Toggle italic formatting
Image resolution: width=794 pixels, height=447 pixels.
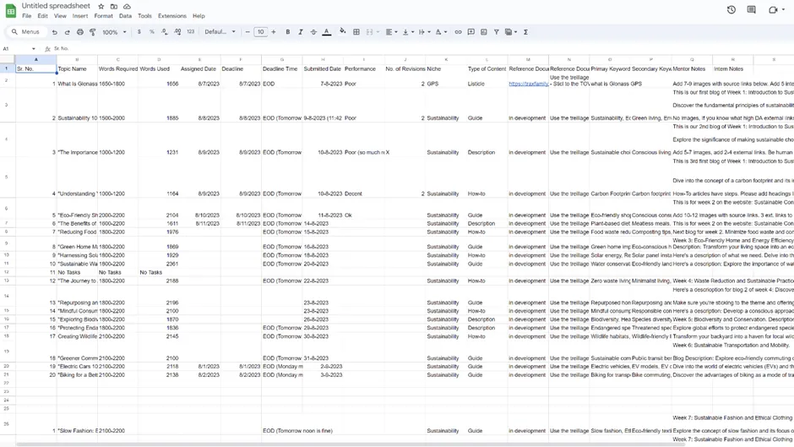point(300,32)
